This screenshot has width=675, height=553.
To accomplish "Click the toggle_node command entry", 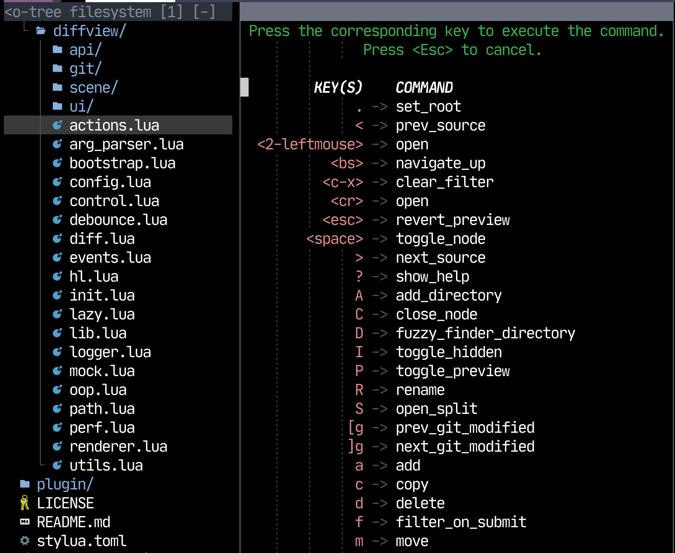I will pos(441,239).
